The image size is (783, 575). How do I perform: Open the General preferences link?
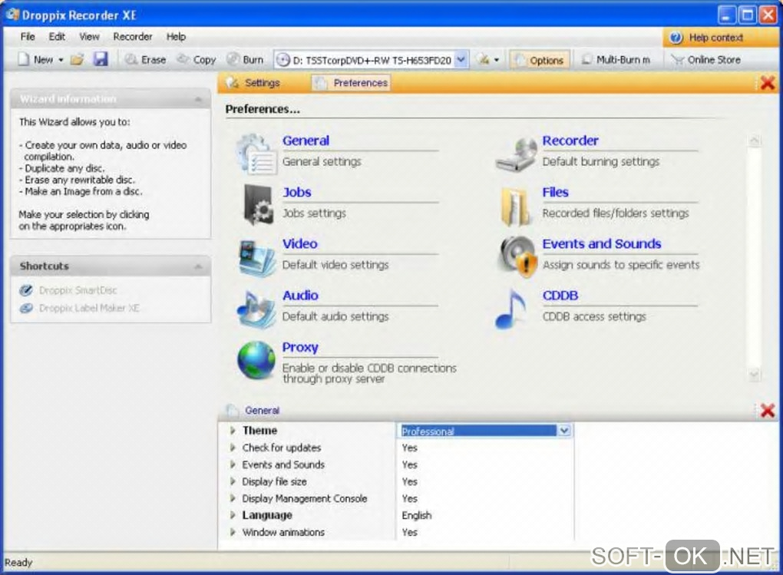306,140
